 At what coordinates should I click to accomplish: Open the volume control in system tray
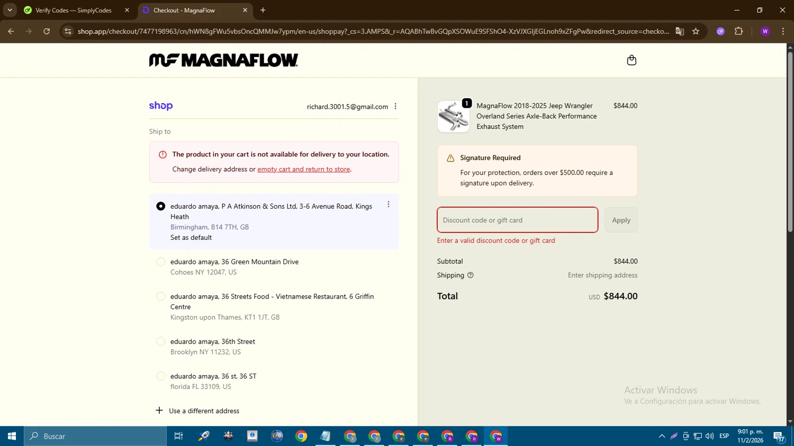coord(709,436)
